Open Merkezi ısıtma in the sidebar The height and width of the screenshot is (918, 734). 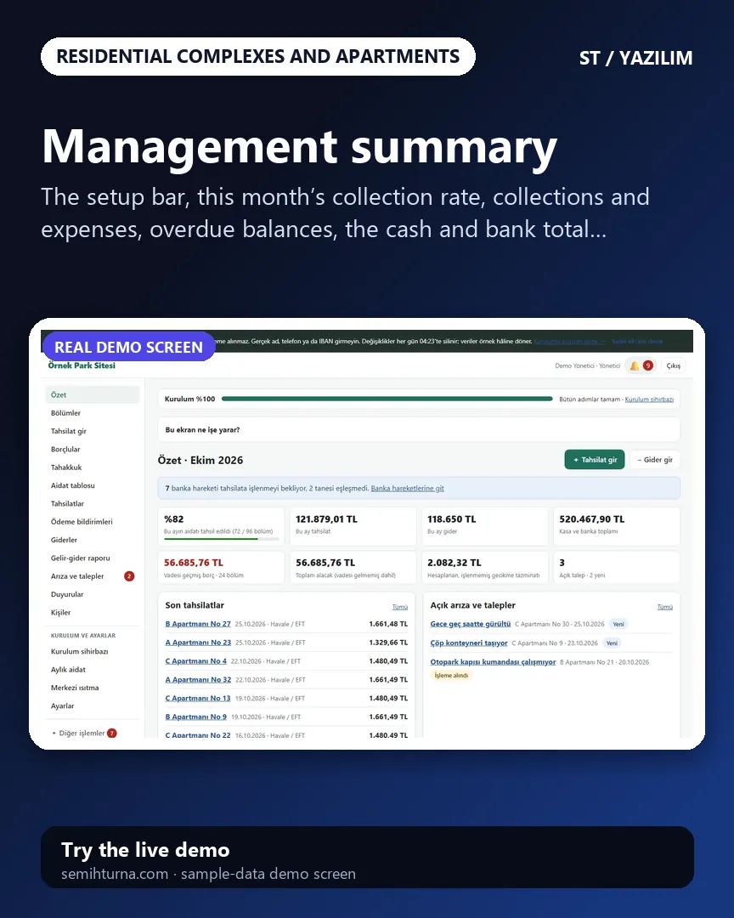point(93,688)
